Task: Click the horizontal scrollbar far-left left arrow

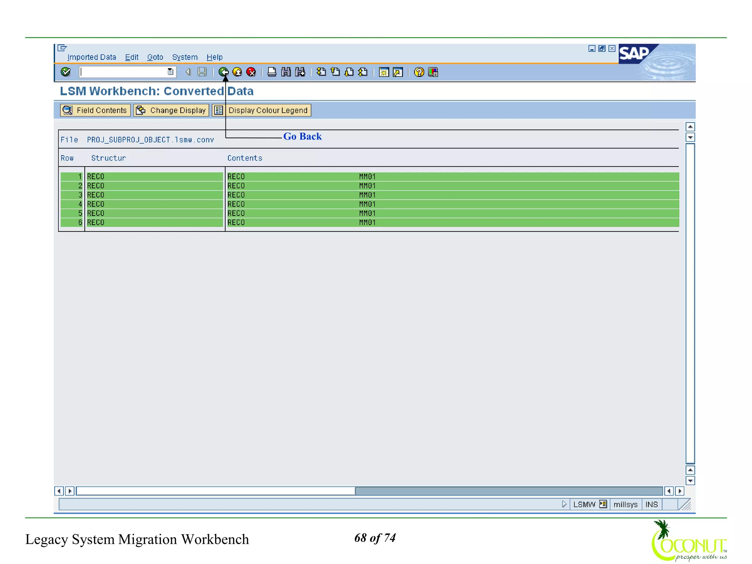Action: coord(59,491)
